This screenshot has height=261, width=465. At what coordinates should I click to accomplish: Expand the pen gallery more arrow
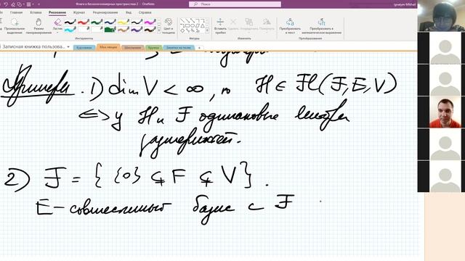(159, 30)
